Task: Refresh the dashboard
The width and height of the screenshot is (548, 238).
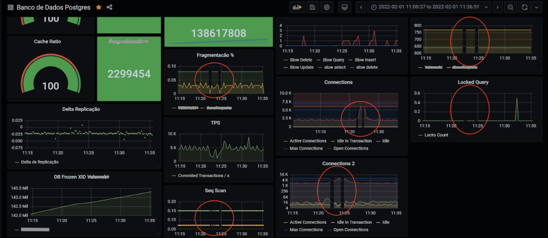Action: (x=524, y=7)
